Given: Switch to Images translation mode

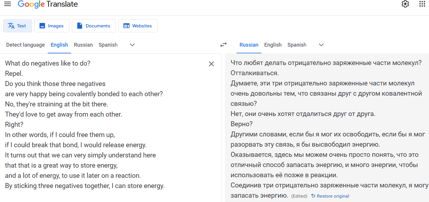Looking at the screenshot, I should coord(51,26).
